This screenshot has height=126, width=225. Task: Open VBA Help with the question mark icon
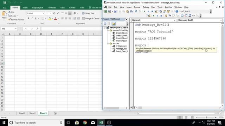(x=177, y=11)
